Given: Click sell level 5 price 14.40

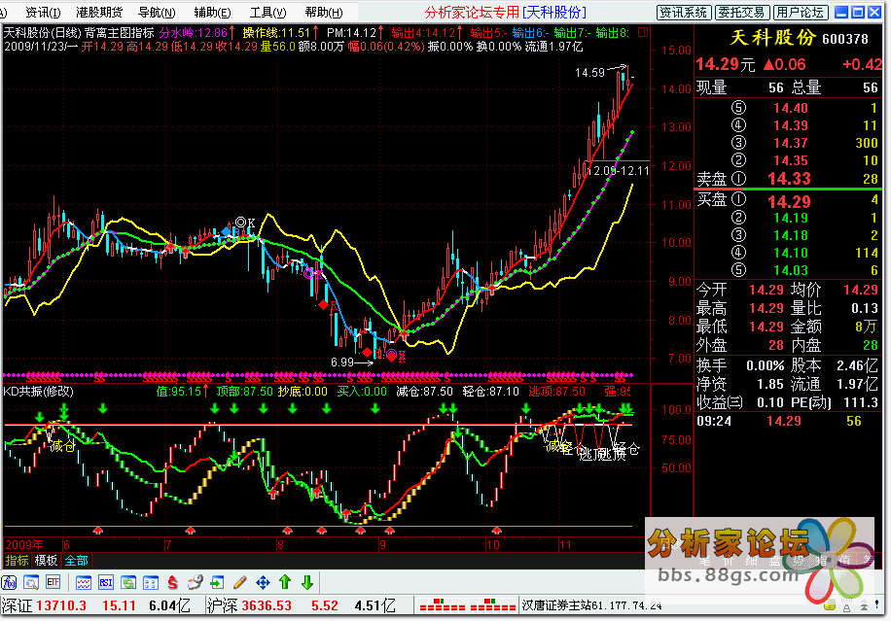Looking at the screenshot, I should tap(791, 108).
